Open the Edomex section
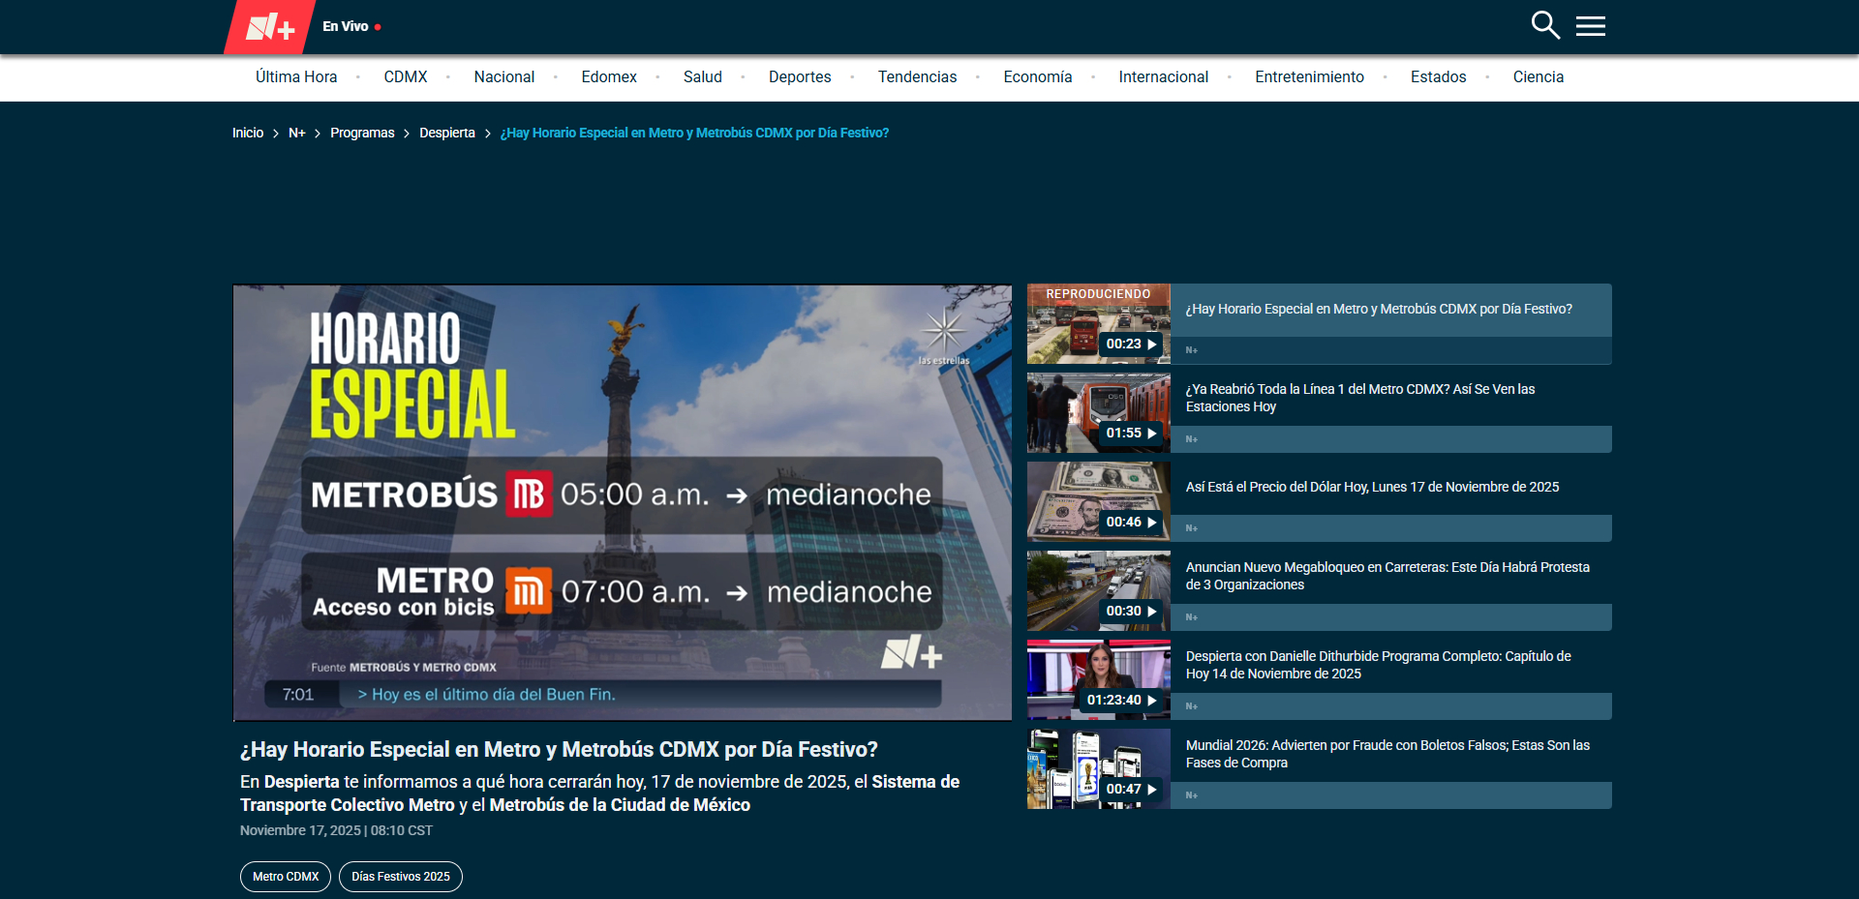The height and width of the screenshot is (899, 1859). (x=609, y=77)
